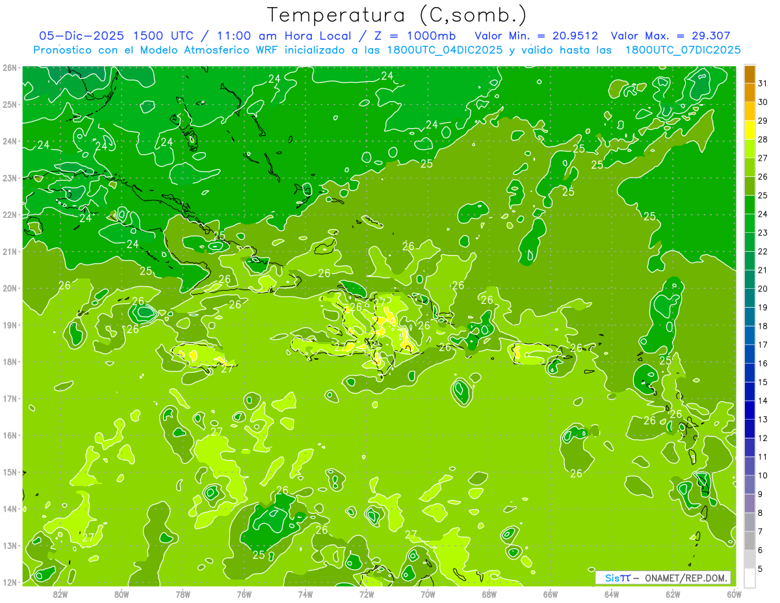
Task: Click the '74W' longitude axis label
Action: pyautogui.click(x=305, y=594)
